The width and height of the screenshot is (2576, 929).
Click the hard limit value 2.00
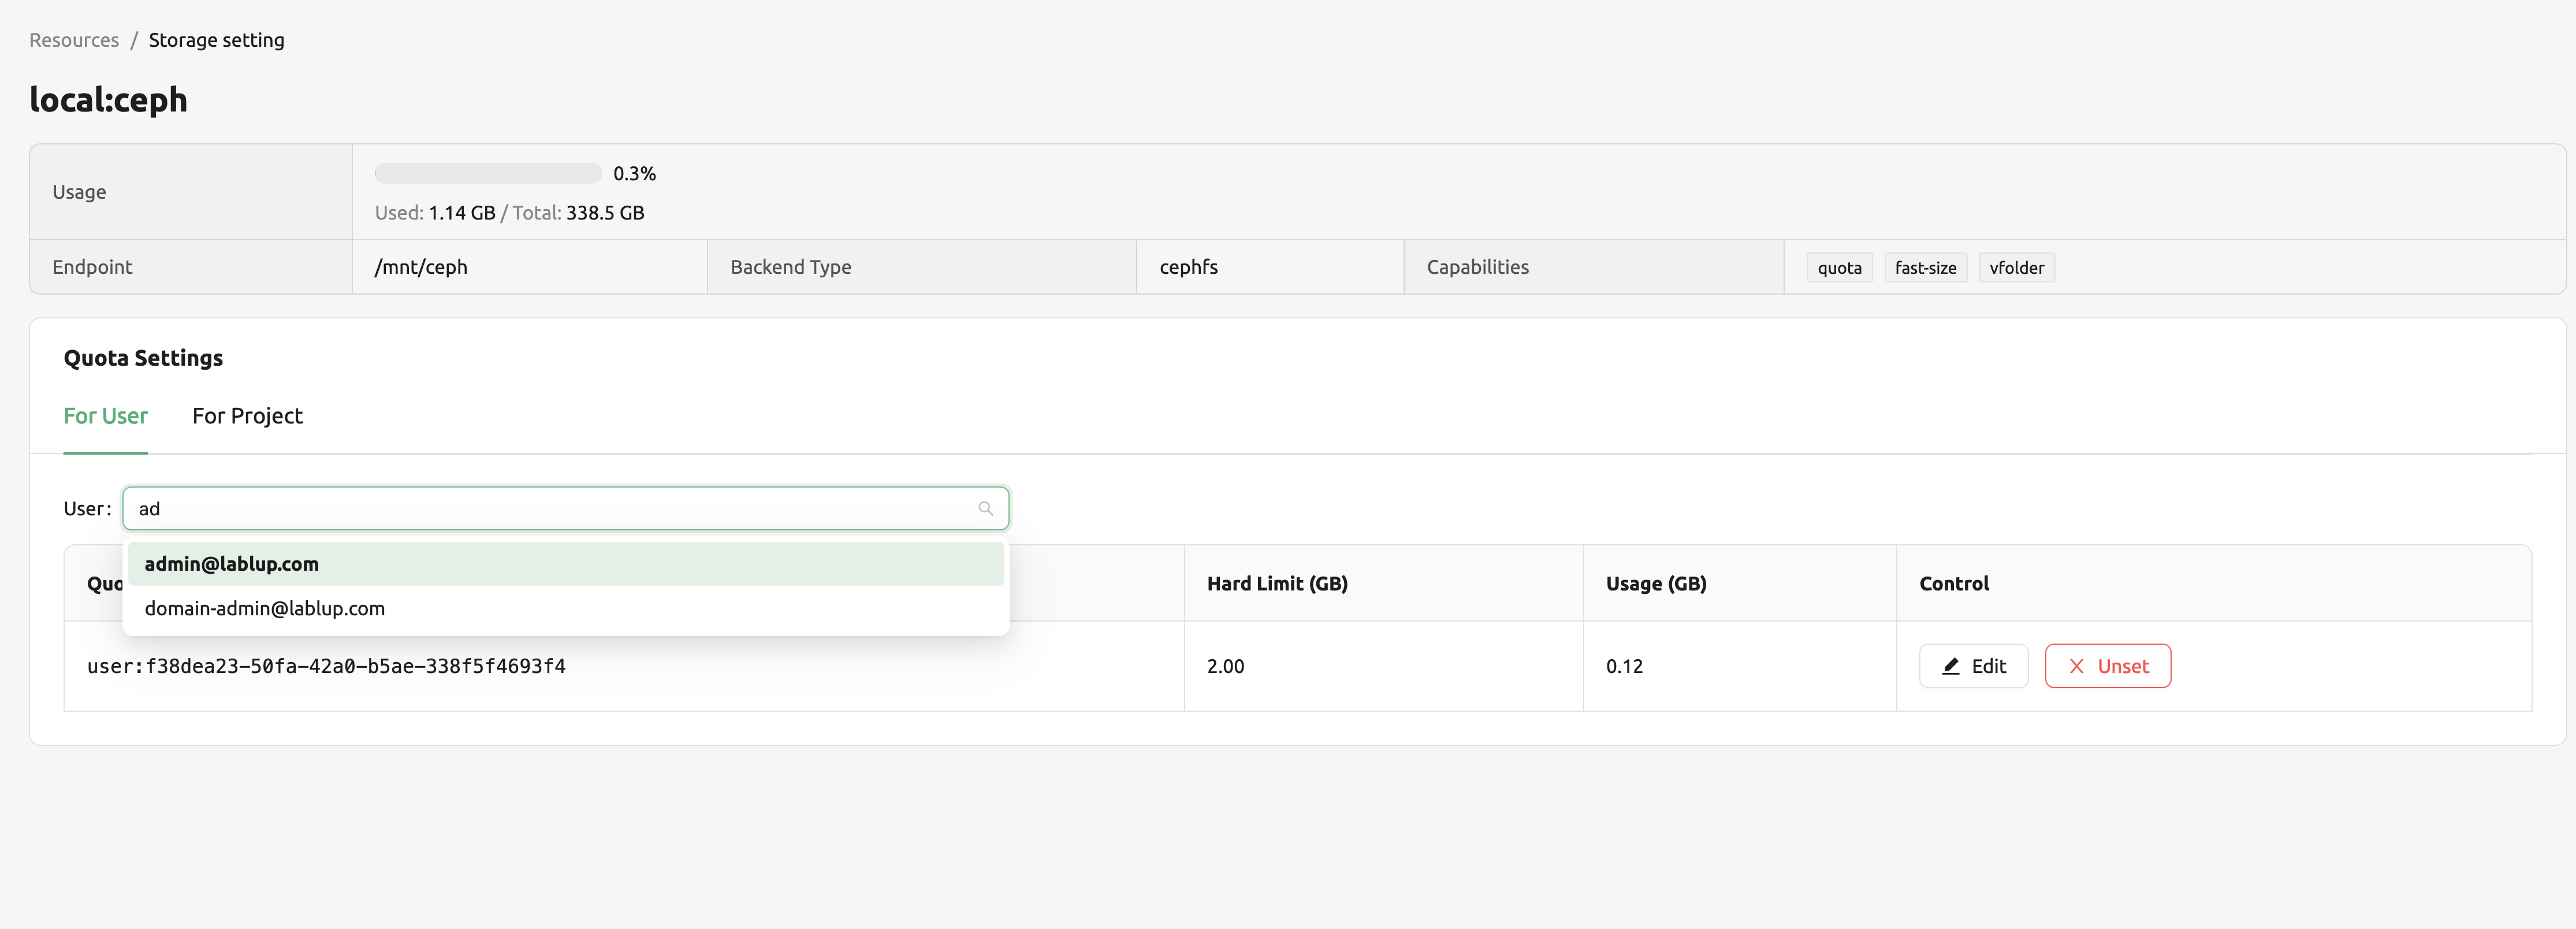(x=1225, y=666)
